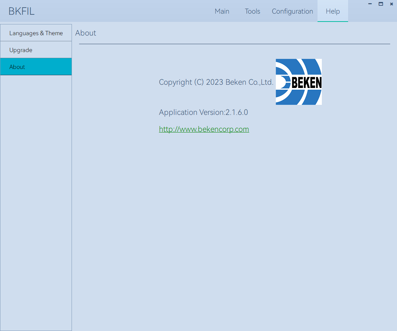Open the bekencorp.com website link
Screen dimensions: 397x331
pyautogui.click(x=204, y=129)
